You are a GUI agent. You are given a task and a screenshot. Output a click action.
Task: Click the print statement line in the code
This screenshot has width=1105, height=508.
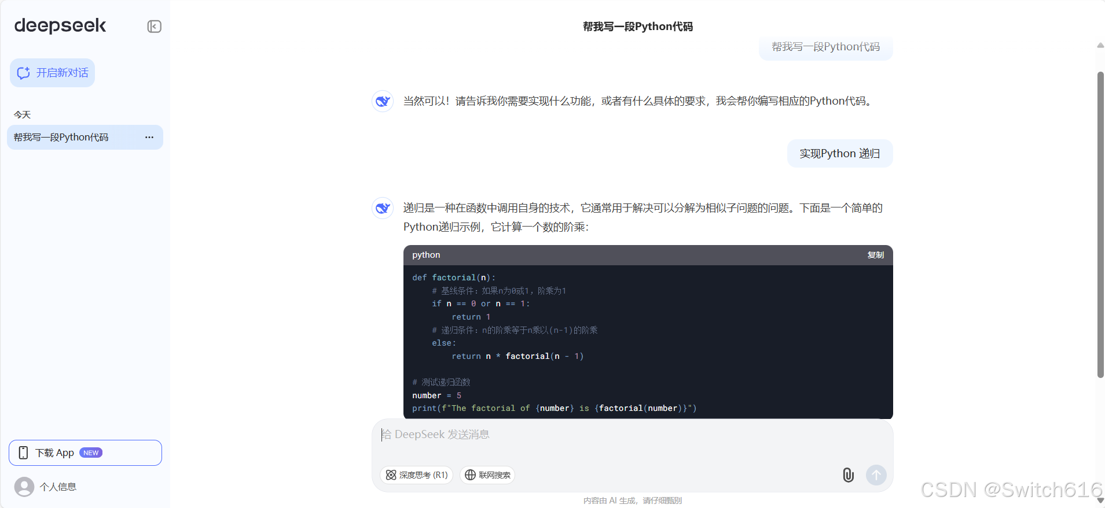pos(555,409)
